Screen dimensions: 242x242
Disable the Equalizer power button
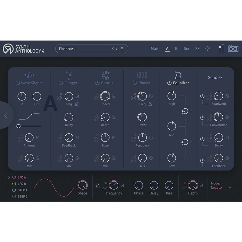(169, 83)
